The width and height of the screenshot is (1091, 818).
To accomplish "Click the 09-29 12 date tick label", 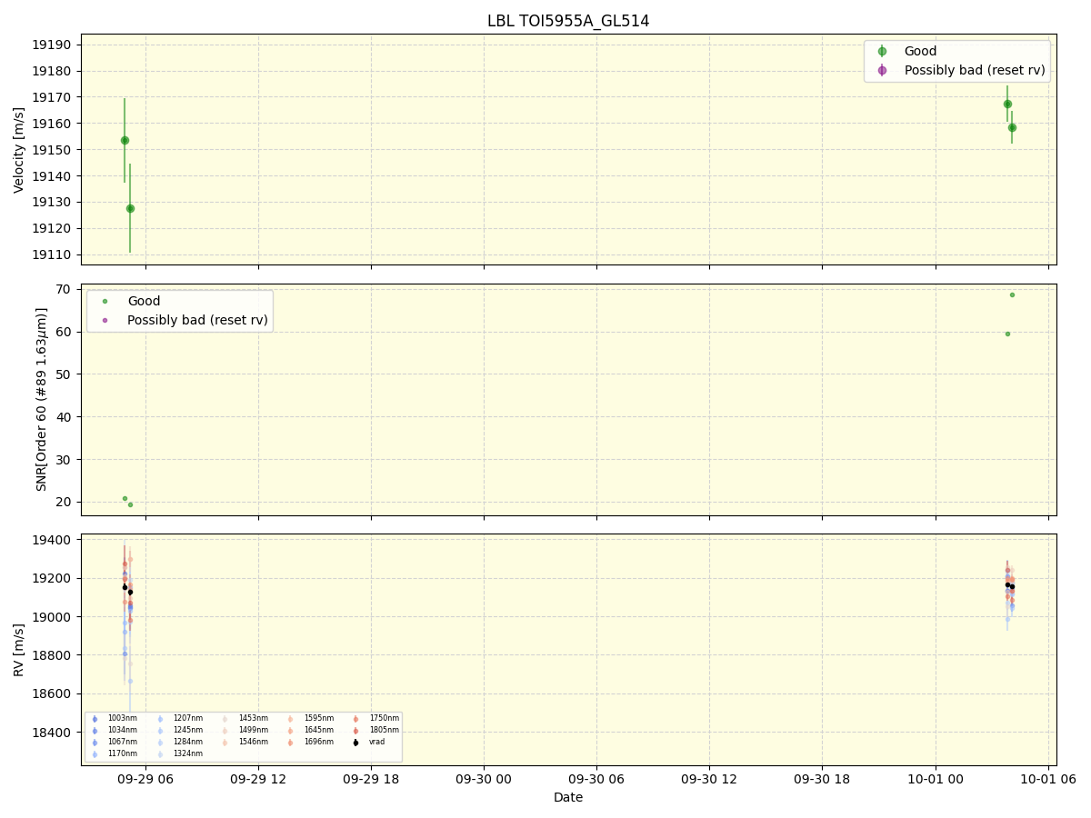I will coord(258,778).
